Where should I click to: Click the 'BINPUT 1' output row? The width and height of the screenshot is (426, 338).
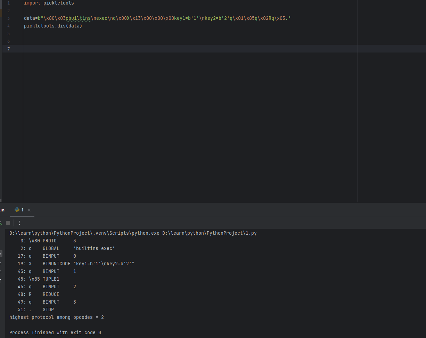[47, 271]
